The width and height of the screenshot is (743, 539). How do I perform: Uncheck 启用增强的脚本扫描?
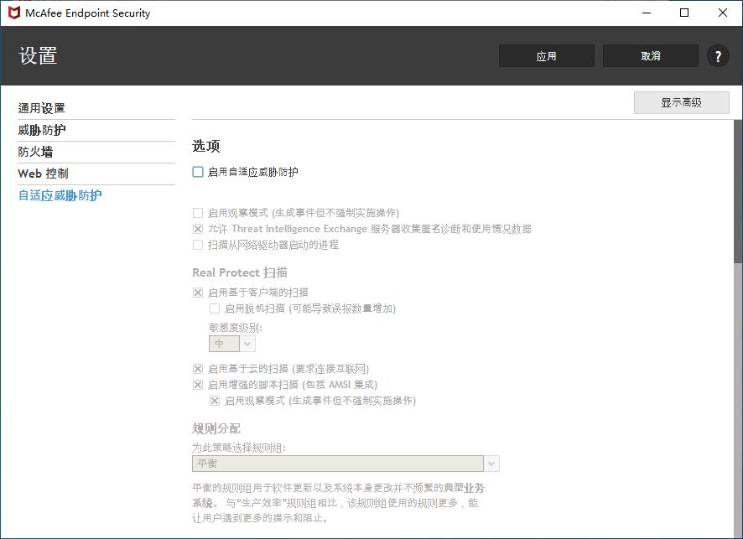pyautogui.click(x=197, y=384)
